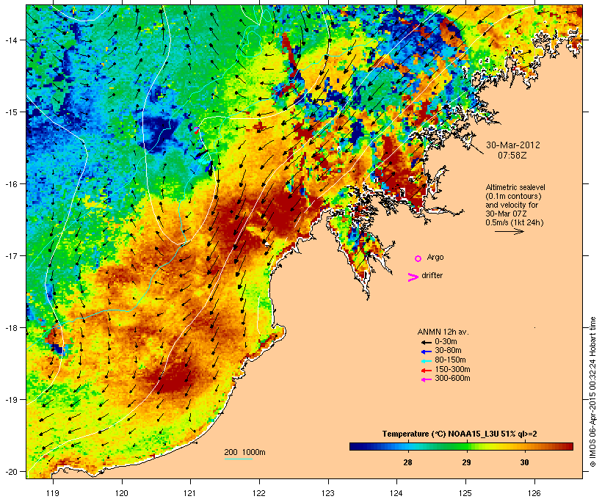Click the '0.5m/s (1kt 24h)' text
The height and width of the screenshot is (499, 602).
[x=515, y=222]
